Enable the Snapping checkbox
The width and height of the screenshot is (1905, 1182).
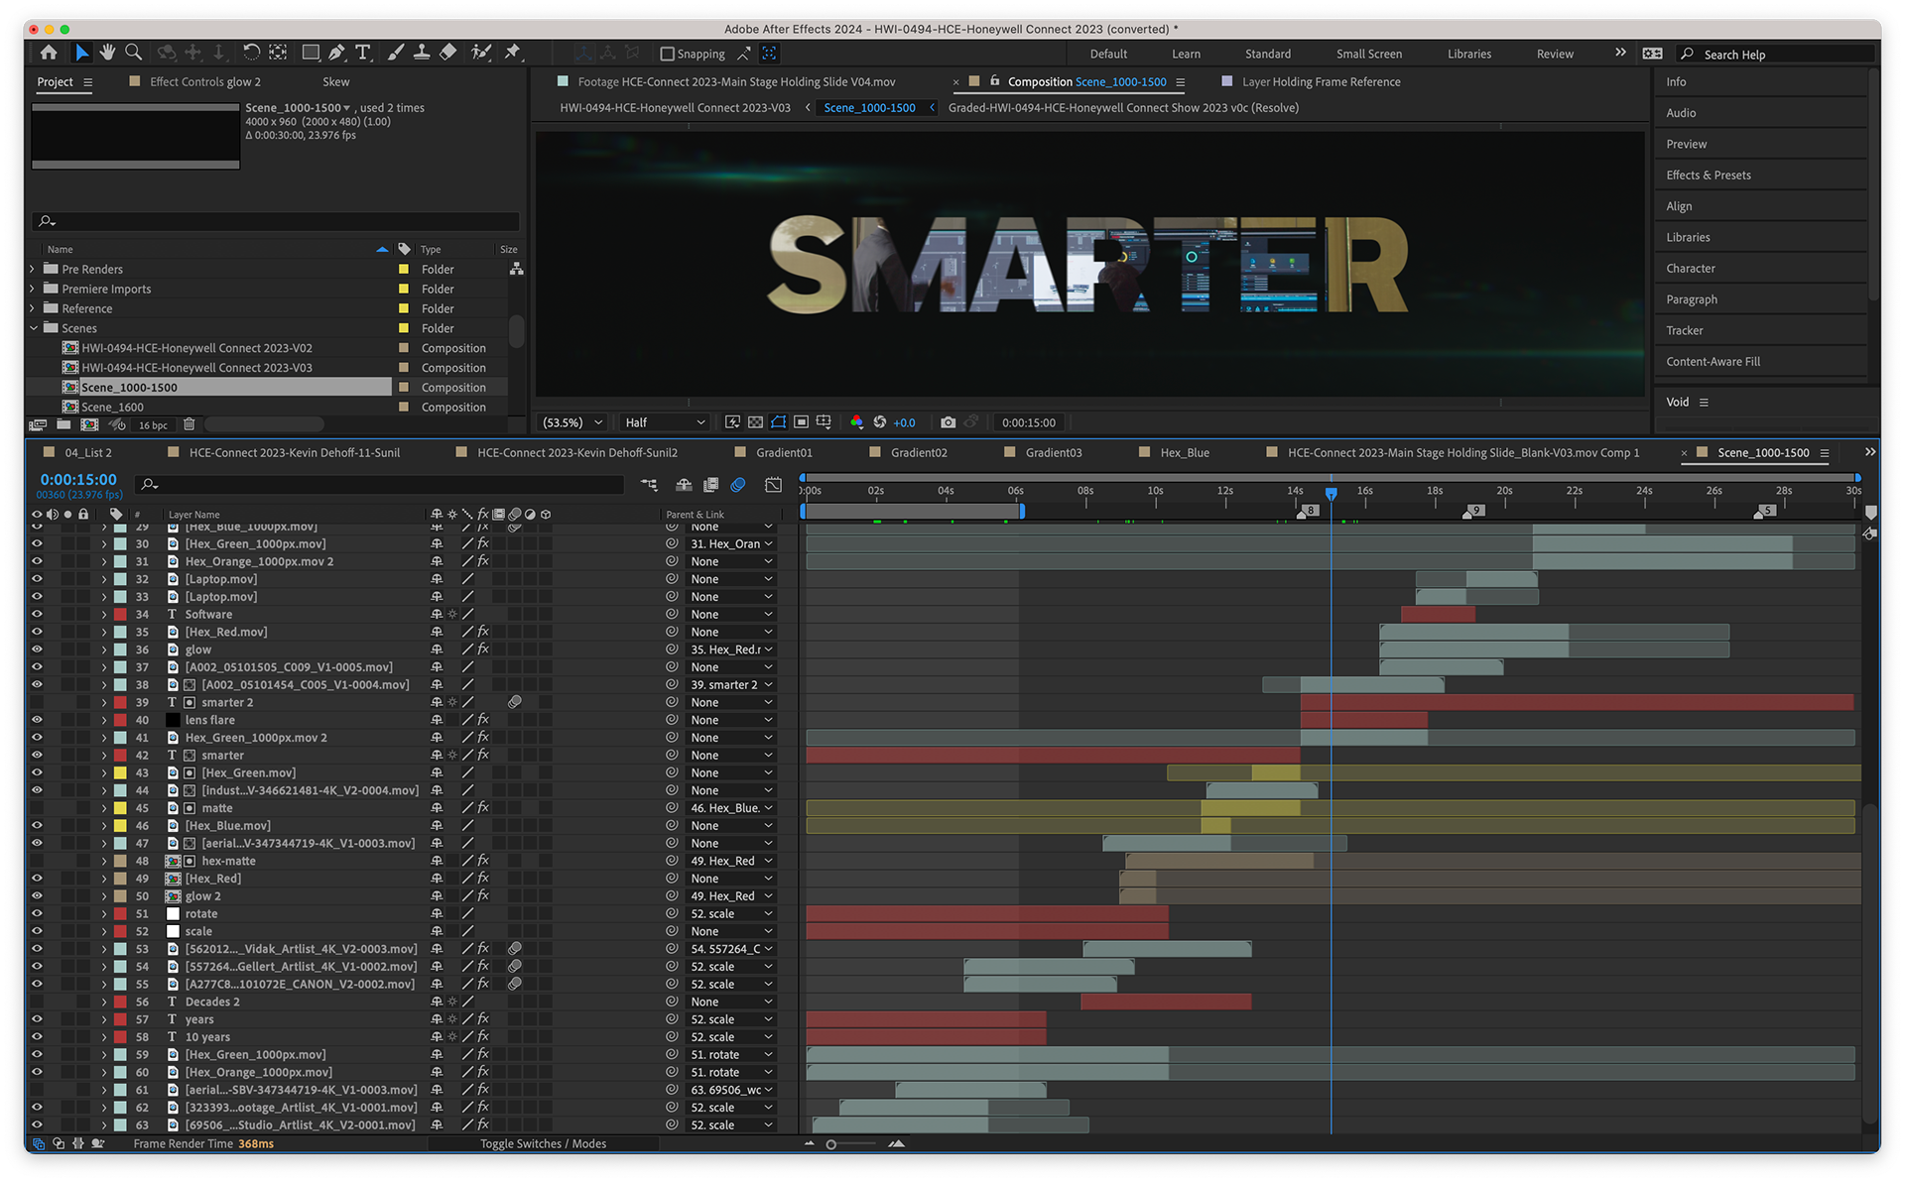tap(667, 54)
